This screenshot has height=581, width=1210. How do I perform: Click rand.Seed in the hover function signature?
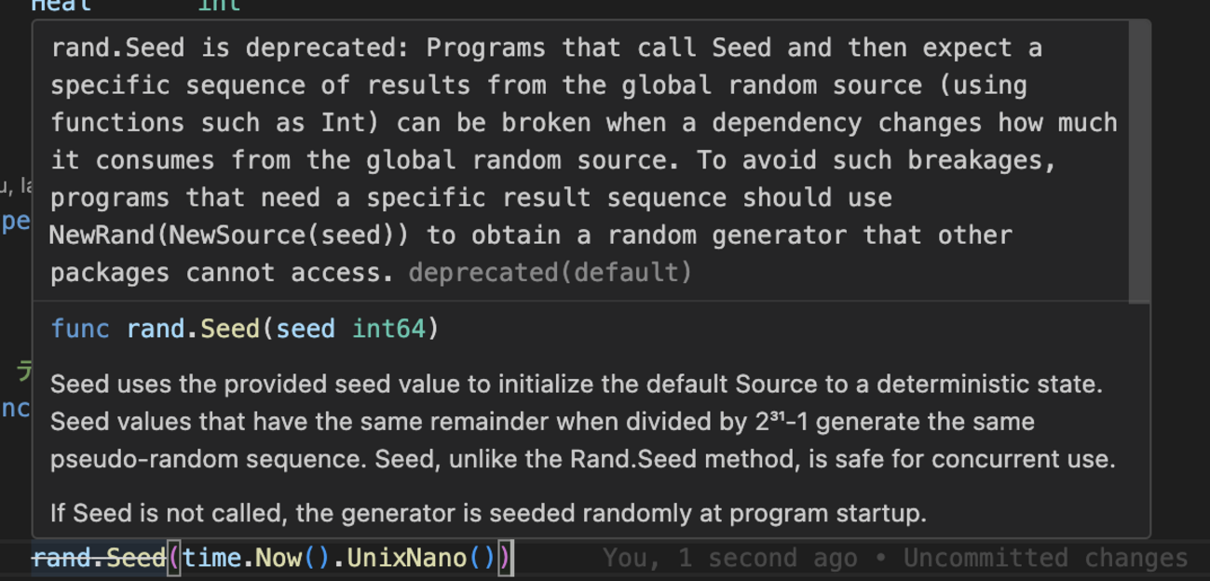[193, 329]
